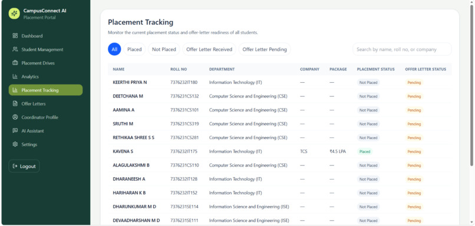Click Pending badge in KAVENA S row
This screenshot has height=226, width=475.
point(414,151)
